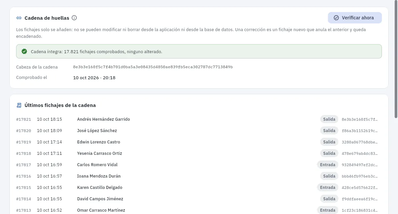The image size is (398, 214).
Task: Click the name Yesenia Carrasco Ortiz
Action: pos(99,153)
